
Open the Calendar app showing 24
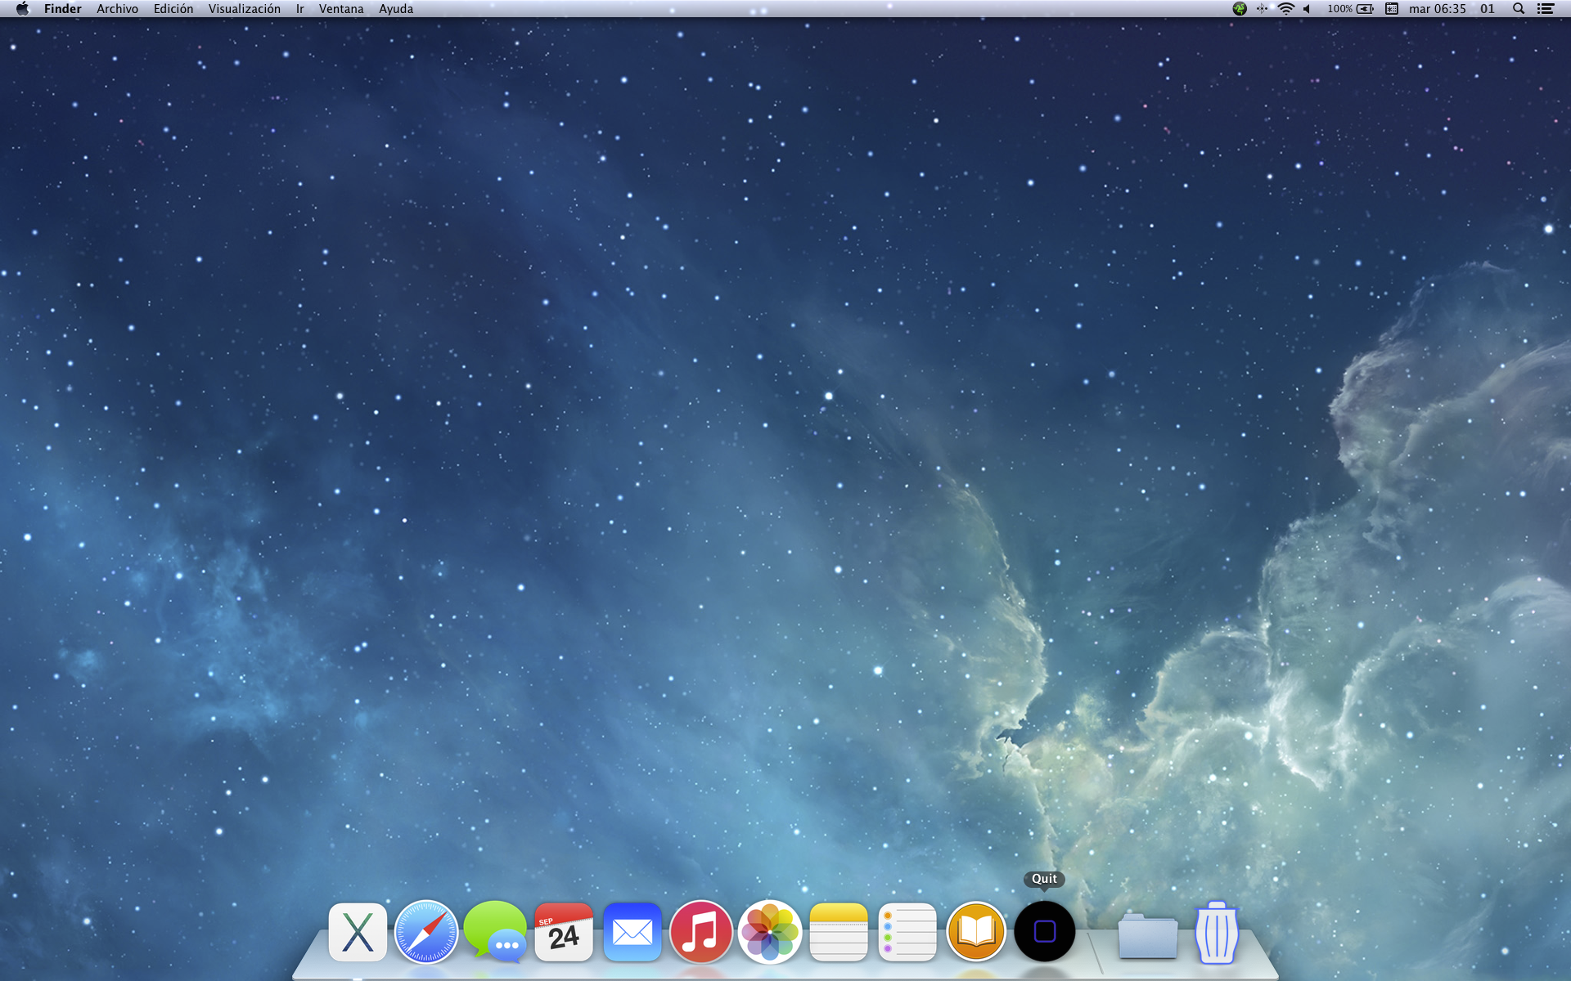pyautogui.click(x=564, y=932)
